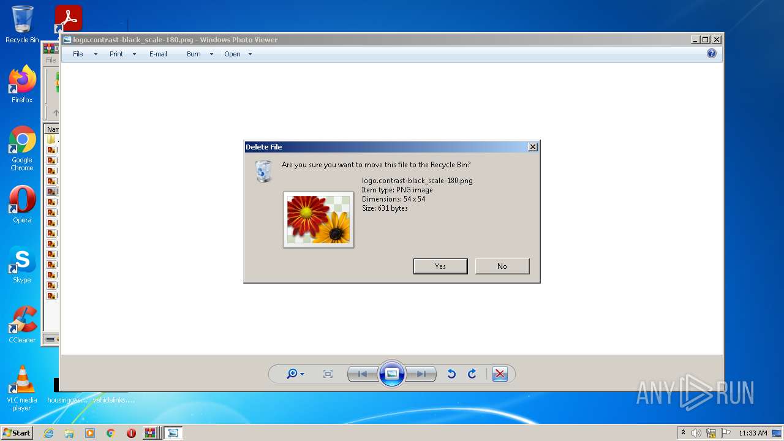Open the CCleaner desktop shortcut
Image resolution: width=784 pixels, height=441 pixels.
(22, 325)
